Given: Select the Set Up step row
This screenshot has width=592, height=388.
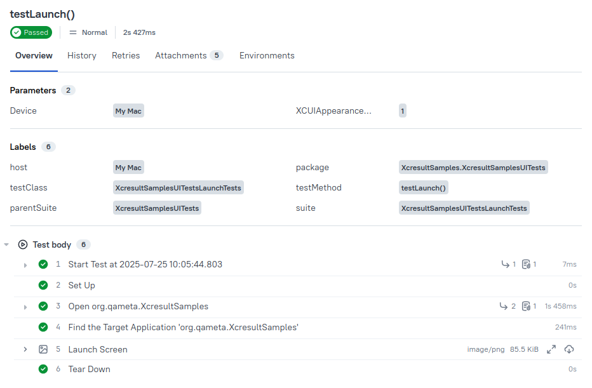Looking at the screenshot, I should click(x=297, y=286).
